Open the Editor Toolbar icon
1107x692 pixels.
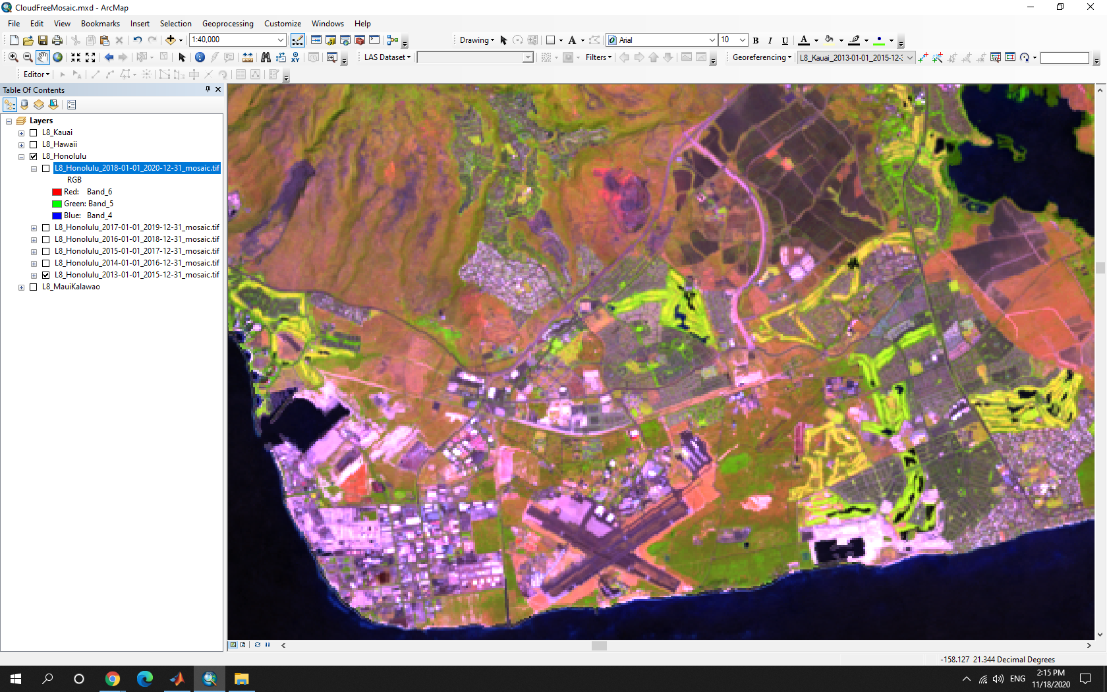[x=298, y=40]
